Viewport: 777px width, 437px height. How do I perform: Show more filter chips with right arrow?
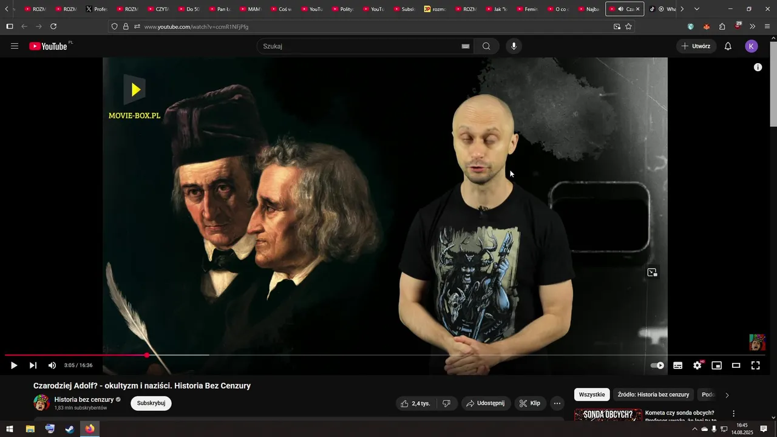click(727, 395)
